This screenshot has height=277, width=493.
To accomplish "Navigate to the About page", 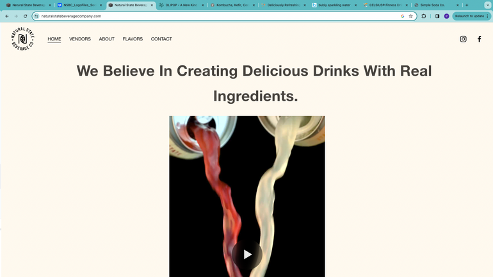I will coord(106,39).
